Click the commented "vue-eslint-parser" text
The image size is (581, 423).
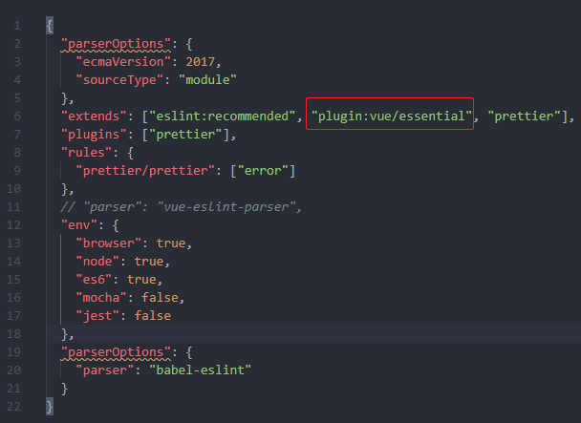tap(226, 207)
